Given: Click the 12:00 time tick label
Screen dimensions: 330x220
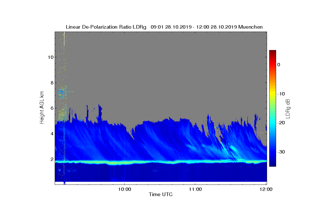Looking at the screenshot, I should pos(266,189).
